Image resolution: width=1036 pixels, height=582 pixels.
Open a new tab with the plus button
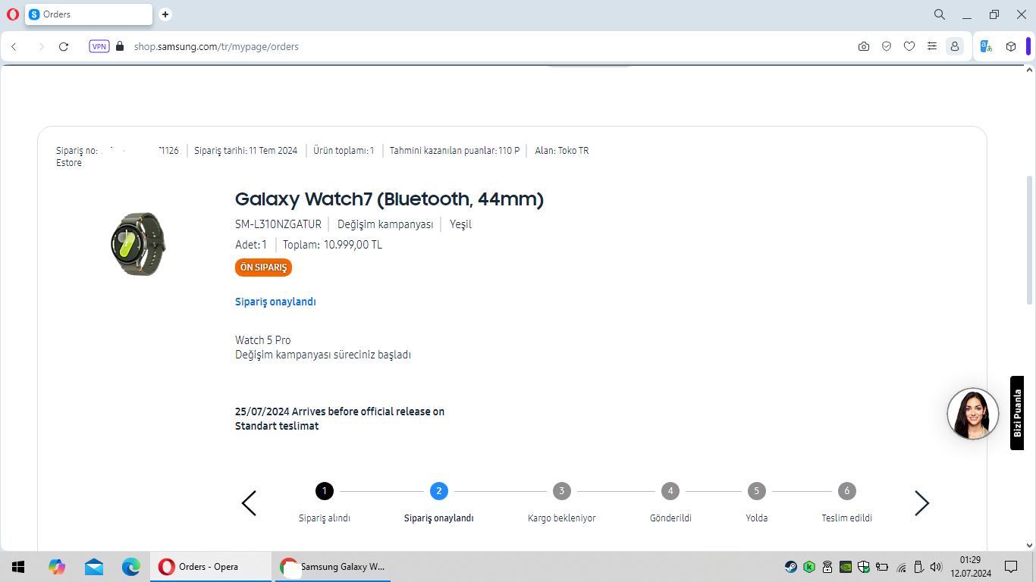(165, 14)
